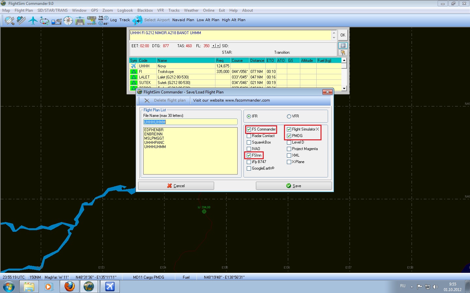Open the Logbook menu
Viewport: 470px width, 293px height.
tap(125, 10)
